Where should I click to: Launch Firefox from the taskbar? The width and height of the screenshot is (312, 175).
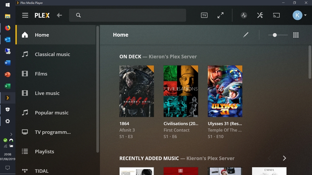click(x=8, y=28)
